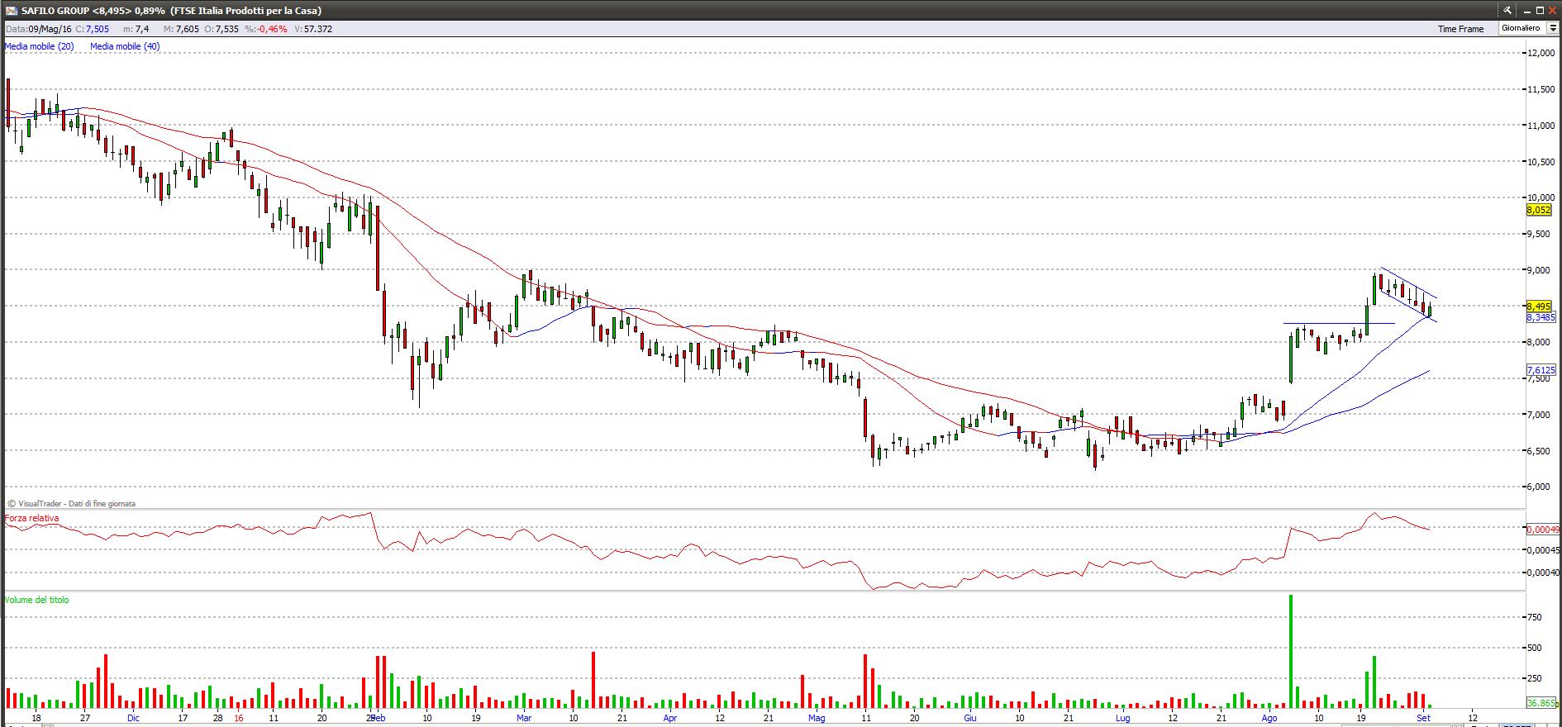This screenshot has width=1562, height=727.
Task: Click the Giu label on the date axis
Action: coord(970,718)
